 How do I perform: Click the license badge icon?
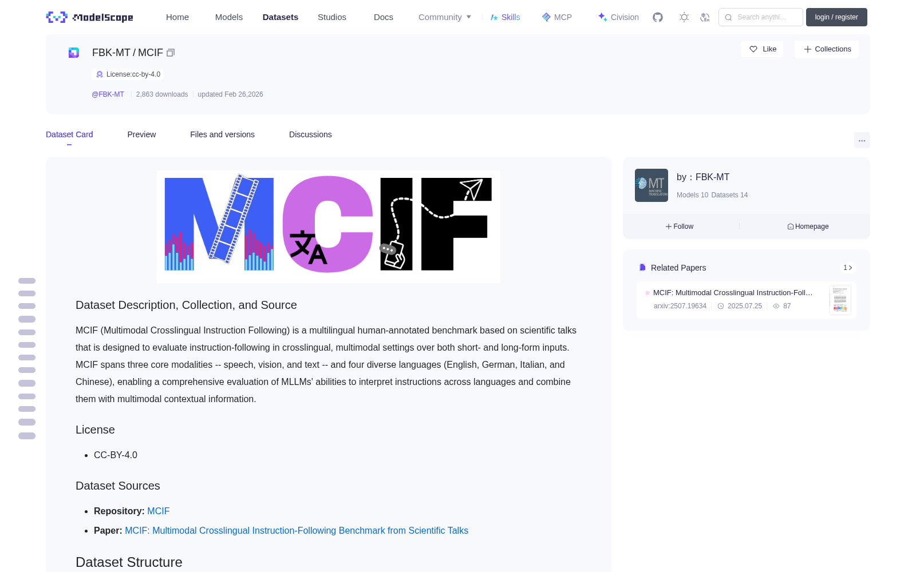(x=100, y=74)
